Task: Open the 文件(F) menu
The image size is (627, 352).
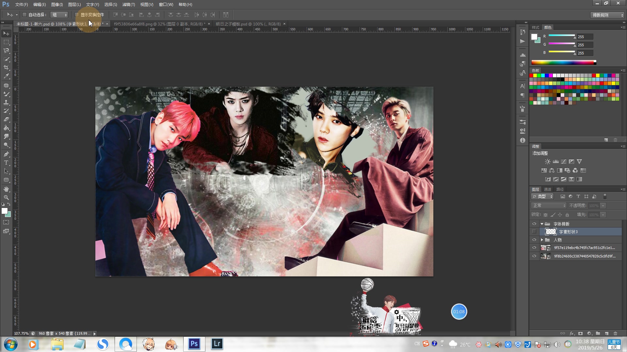Action: (22, 5)
